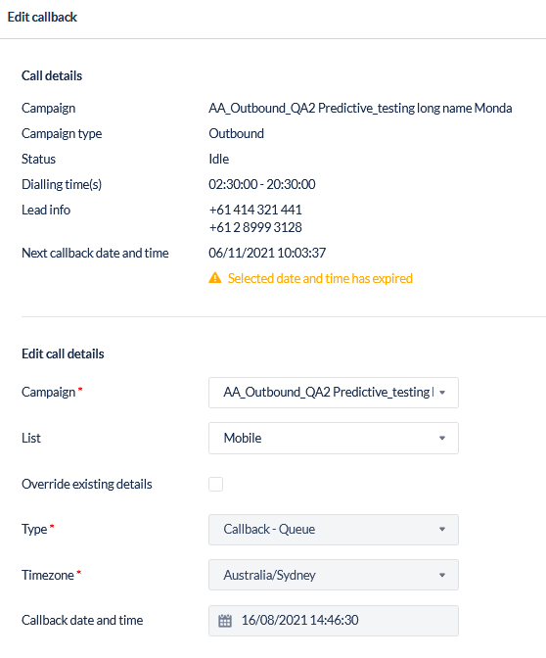Click the Call details heading
This screenshot has height=658, width=546.
pos(52,75)
